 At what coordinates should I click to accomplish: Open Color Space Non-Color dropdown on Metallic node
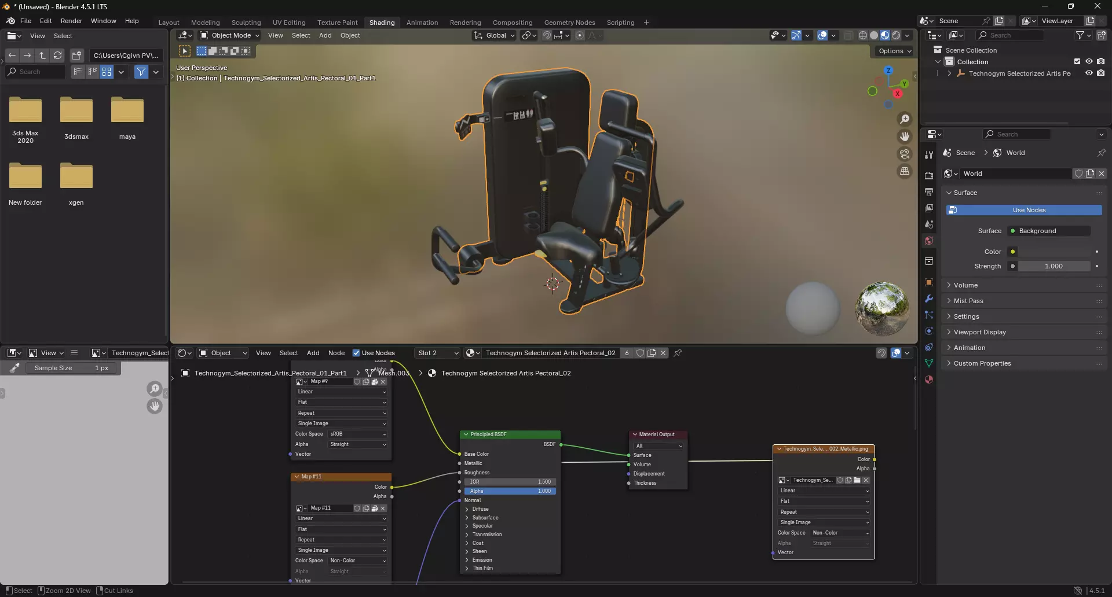pyautogui.click(x=840, y=533)
